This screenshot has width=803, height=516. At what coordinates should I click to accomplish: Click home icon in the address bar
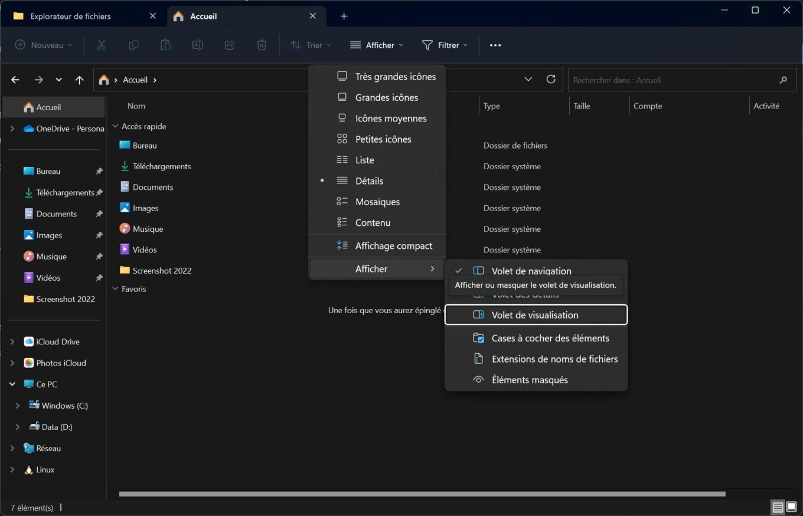104,80
